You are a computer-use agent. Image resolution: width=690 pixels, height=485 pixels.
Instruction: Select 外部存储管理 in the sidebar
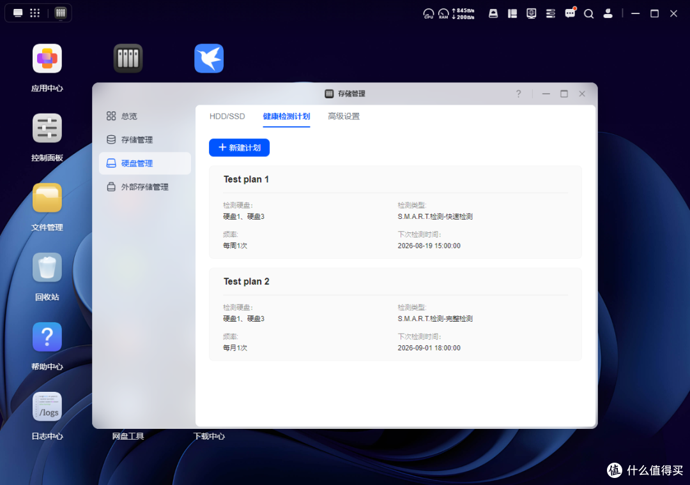pyautogui.click(x=145, y=187)
